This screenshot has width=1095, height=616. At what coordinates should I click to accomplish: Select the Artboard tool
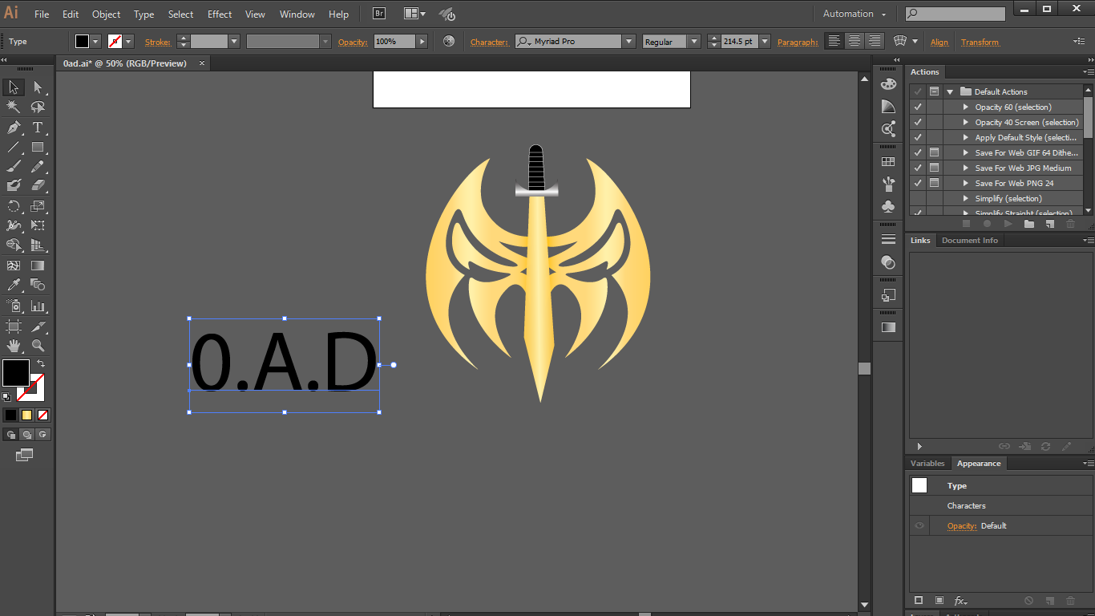pos(14,326)
